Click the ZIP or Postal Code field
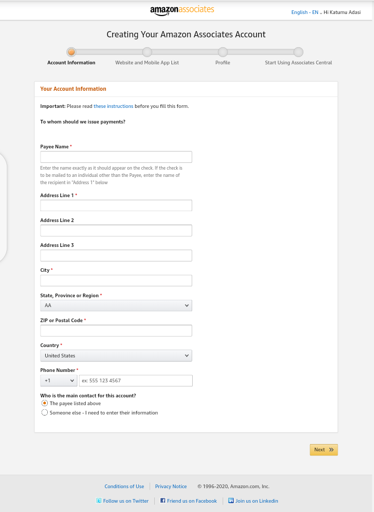Screen dimensions: 374x512 click(x=116, y=330)
